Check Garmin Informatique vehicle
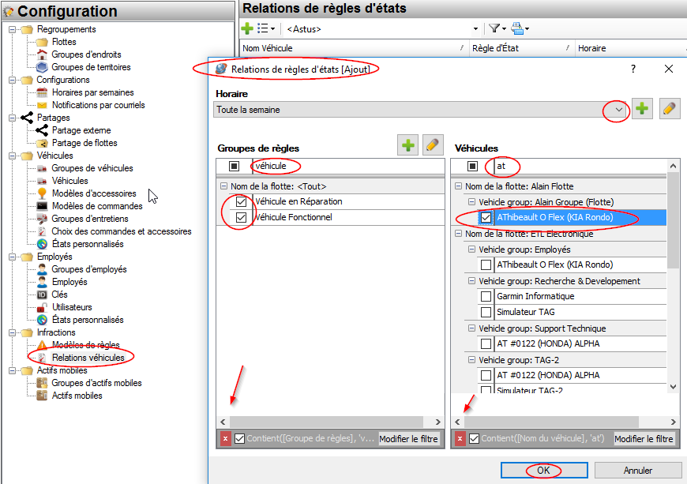Screen dimensions: 687x484 click(486, 296)
